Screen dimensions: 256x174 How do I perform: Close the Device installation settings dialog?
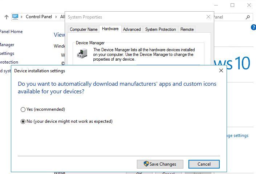point(221,71)
